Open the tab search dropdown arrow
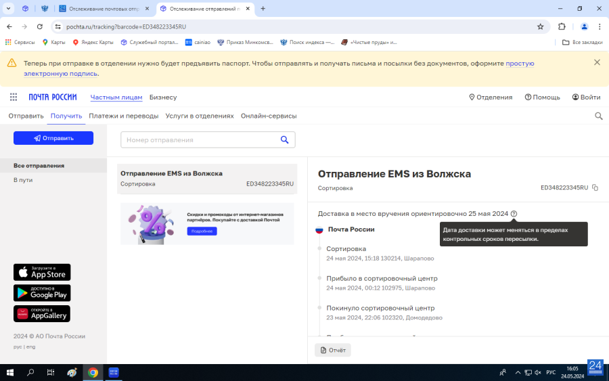 [8, 9]
